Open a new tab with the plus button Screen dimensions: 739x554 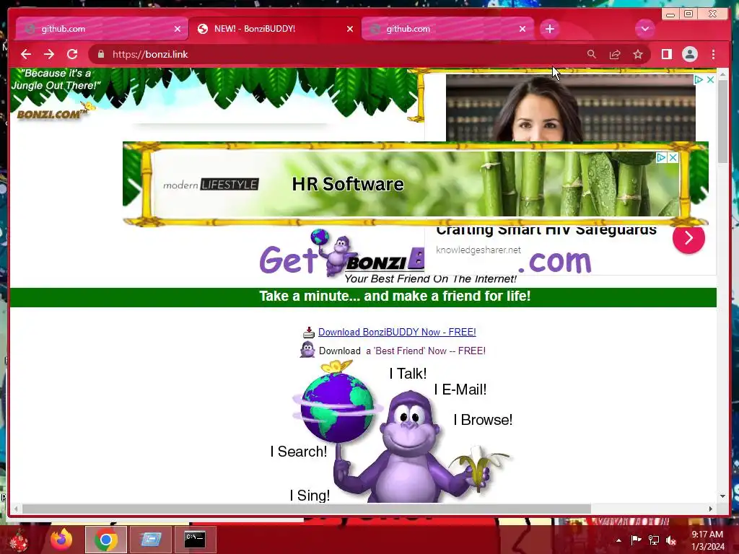[x=549, y=29]
